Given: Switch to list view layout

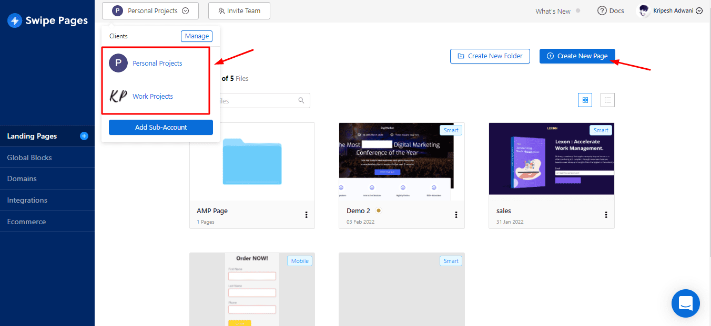Looking at the screenshot, I should coord(607,100).
